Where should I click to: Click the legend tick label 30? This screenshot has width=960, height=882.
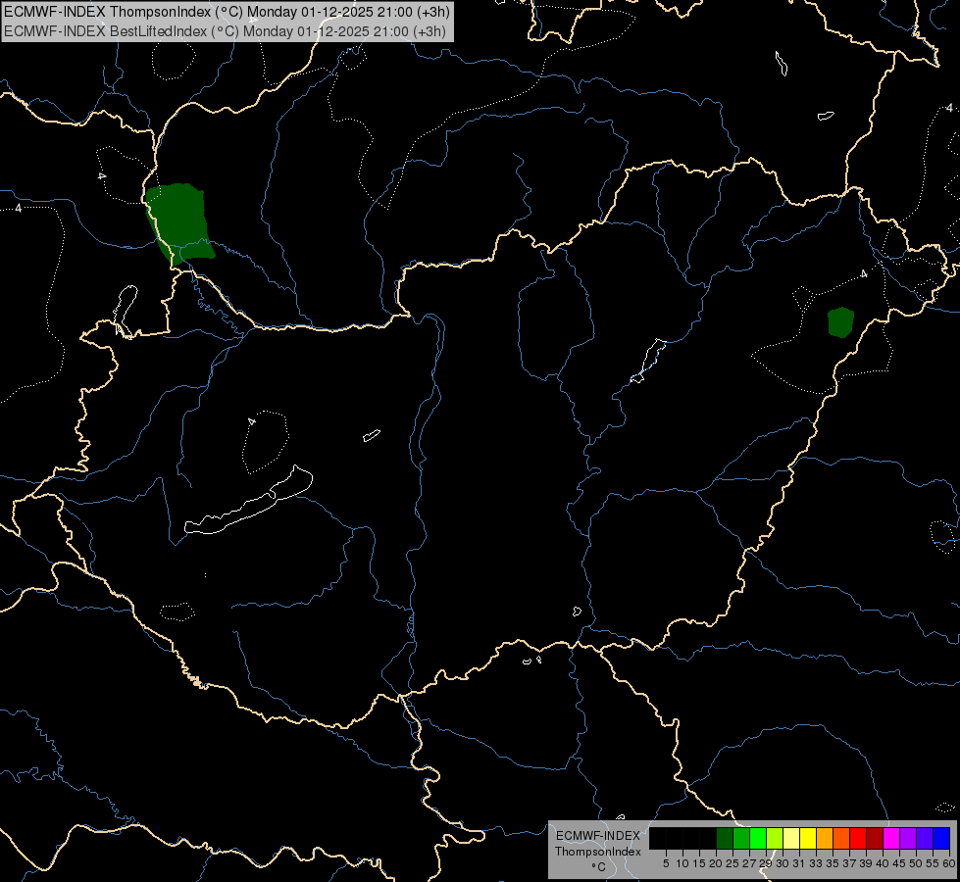tap(782, 863)
